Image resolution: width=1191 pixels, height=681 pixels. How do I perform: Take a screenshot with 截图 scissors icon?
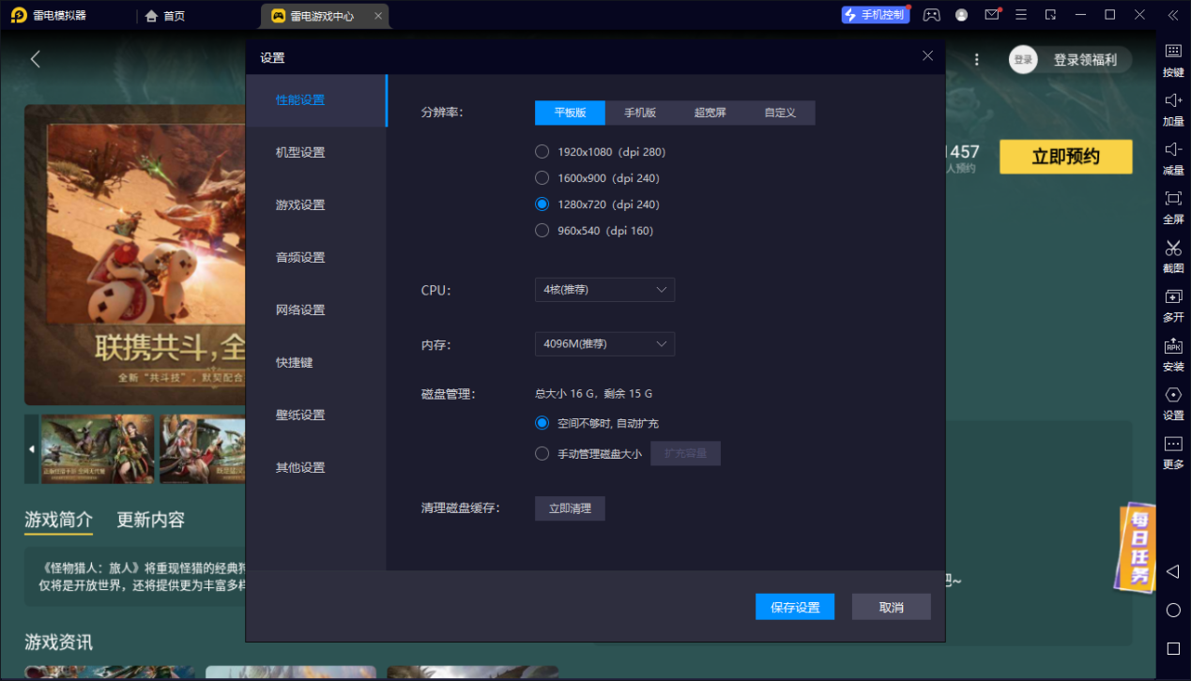1173,247
